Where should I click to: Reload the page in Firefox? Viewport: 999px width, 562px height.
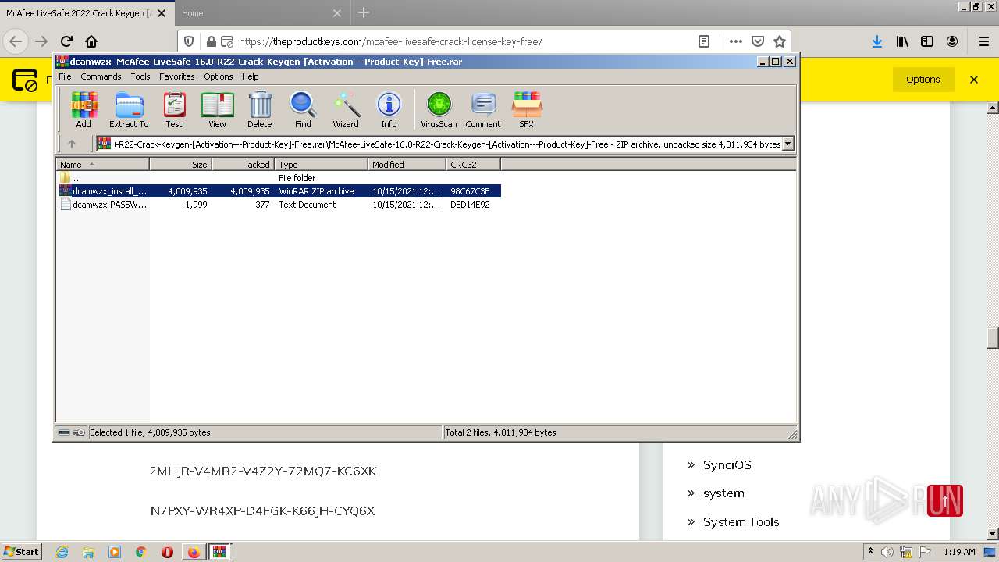(x=66, y=41)
